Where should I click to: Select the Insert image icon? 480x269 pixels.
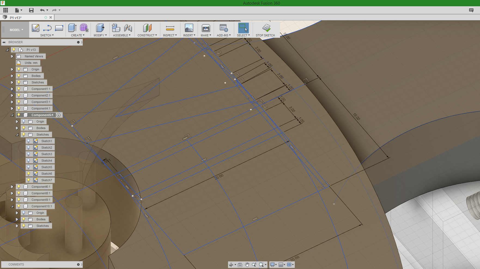tap(189, 28)
